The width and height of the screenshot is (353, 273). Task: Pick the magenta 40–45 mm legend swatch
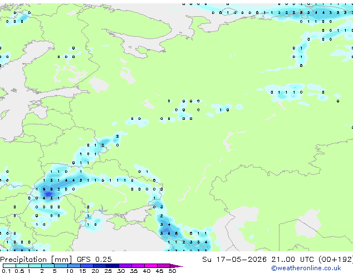pyautogui.click(x=151, y=266)
